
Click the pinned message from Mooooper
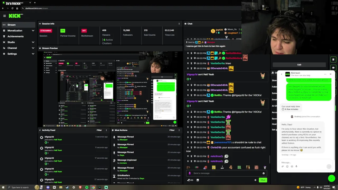tap(213, 44)
